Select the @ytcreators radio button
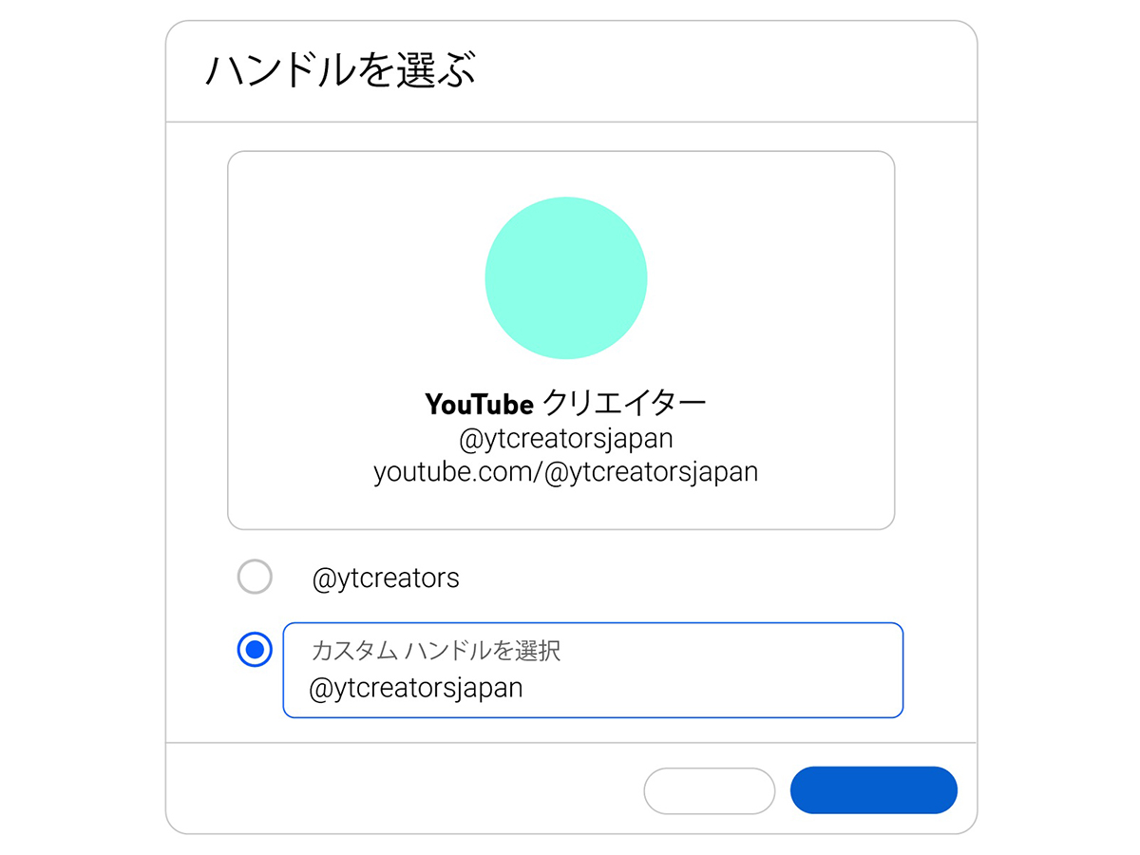1140x855 pixels. tap(255, 577)
